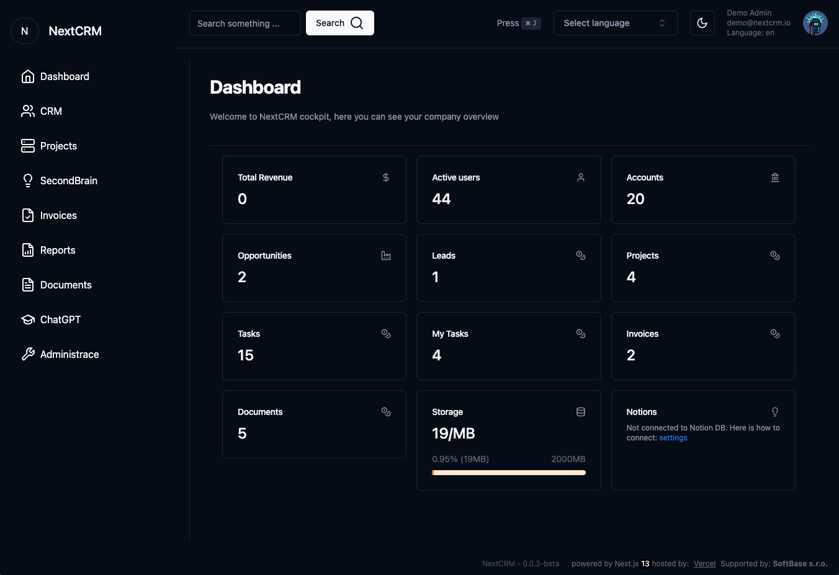Open the Vercel link in footer

point(704,564)
